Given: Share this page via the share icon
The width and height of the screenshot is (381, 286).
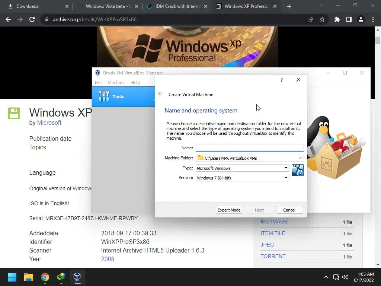Looking at the screenshot, I should pos(310,19).
